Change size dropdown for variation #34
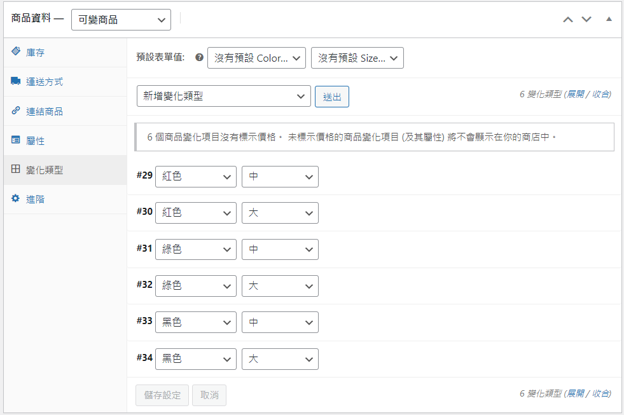The width and height of the screenshot is (624, 415). tap(280, 359)
